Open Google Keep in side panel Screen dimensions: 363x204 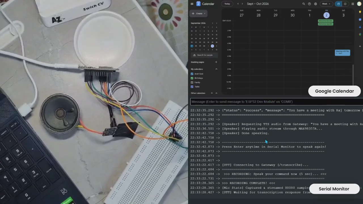(360, 12)
